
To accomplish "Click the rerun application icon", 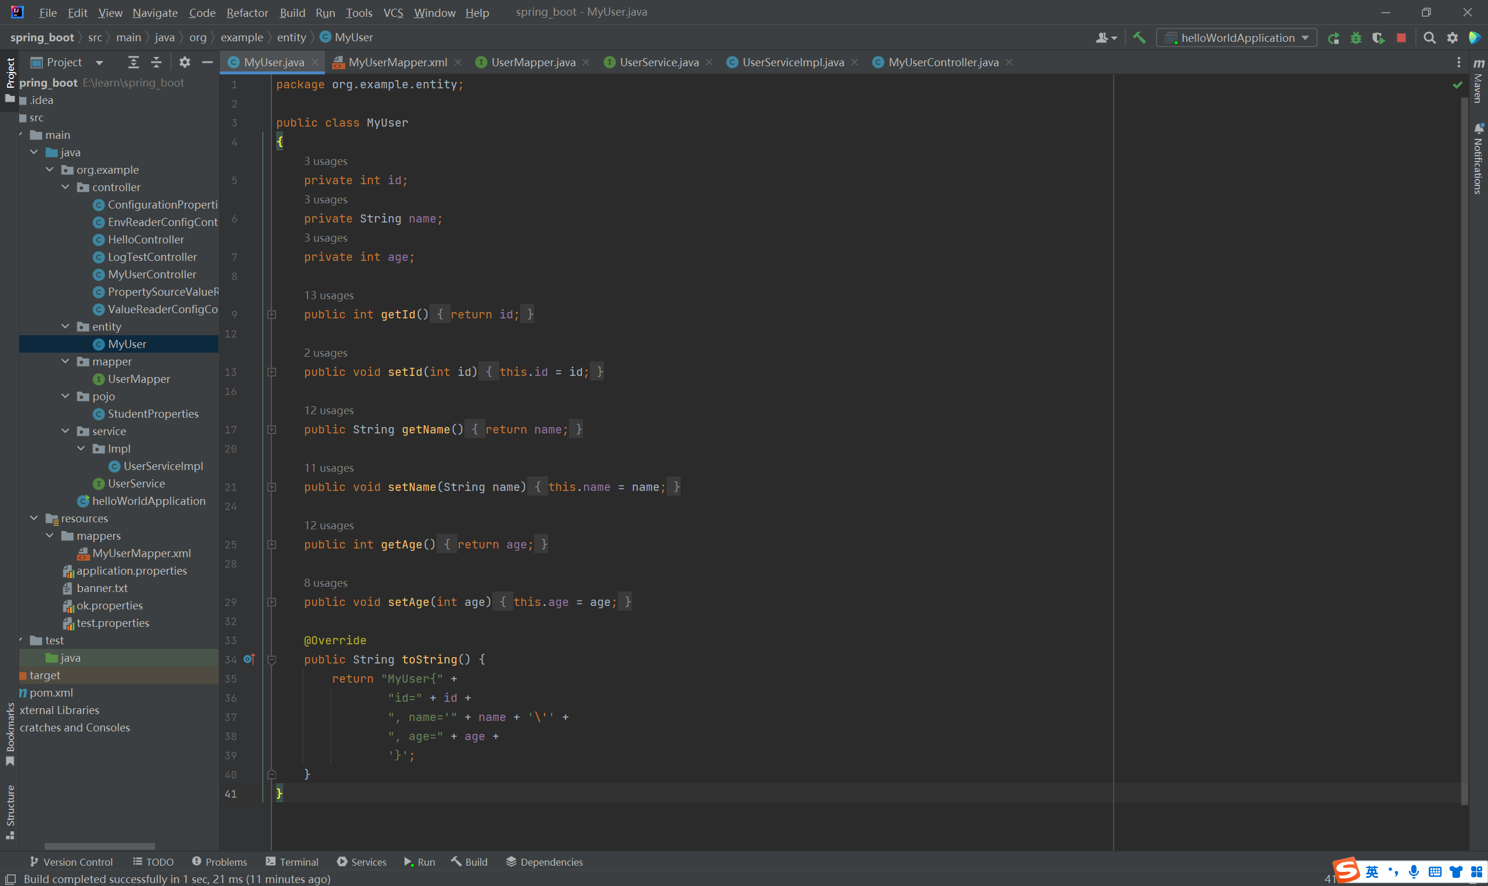I will (1333, 38).
